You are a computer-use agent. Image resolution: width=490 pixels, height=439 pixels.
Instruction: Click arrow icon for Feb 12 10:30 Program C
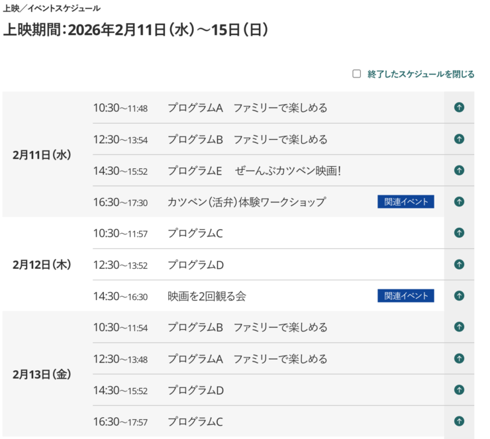point(459,233)
